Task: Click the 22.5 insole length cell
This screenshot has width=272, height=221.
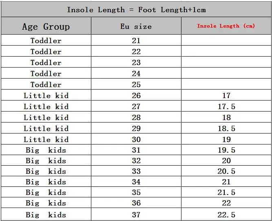Action: (x=226, y=214)
